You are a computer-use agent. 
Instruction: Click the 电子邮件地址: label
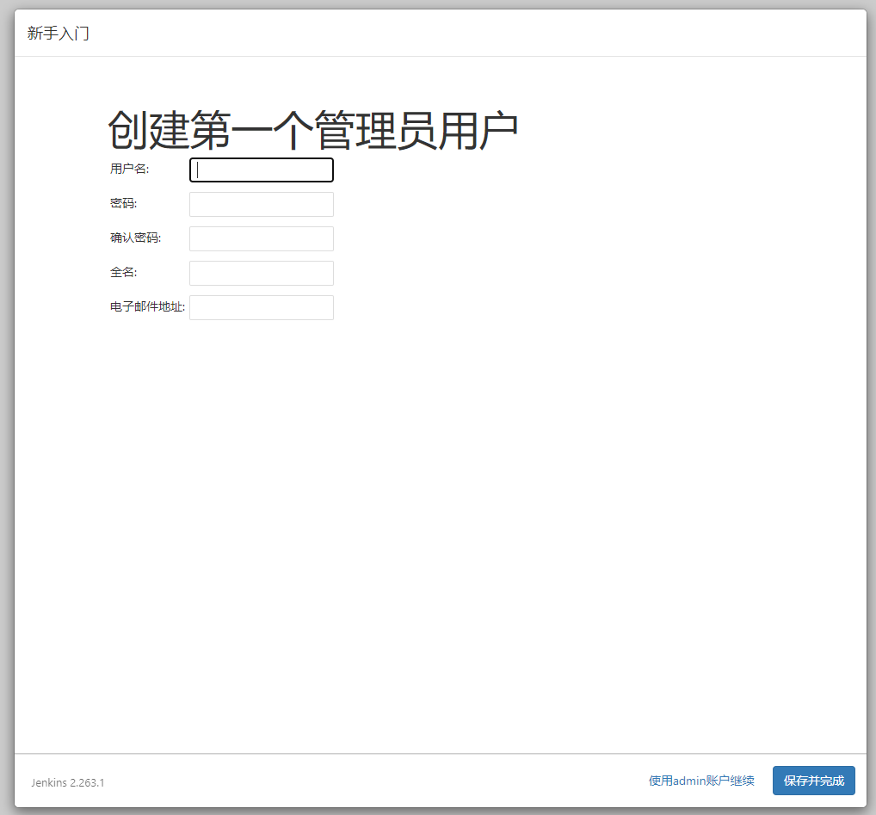click(x=147, y=306)
